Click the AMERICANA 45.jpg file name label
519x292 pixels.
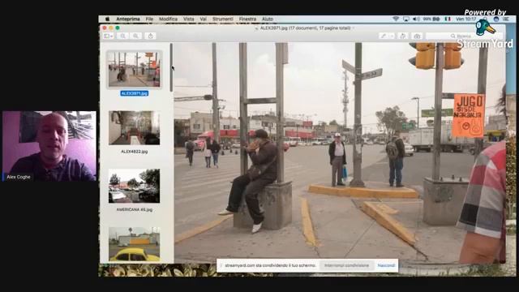click(x=135, y=210)
